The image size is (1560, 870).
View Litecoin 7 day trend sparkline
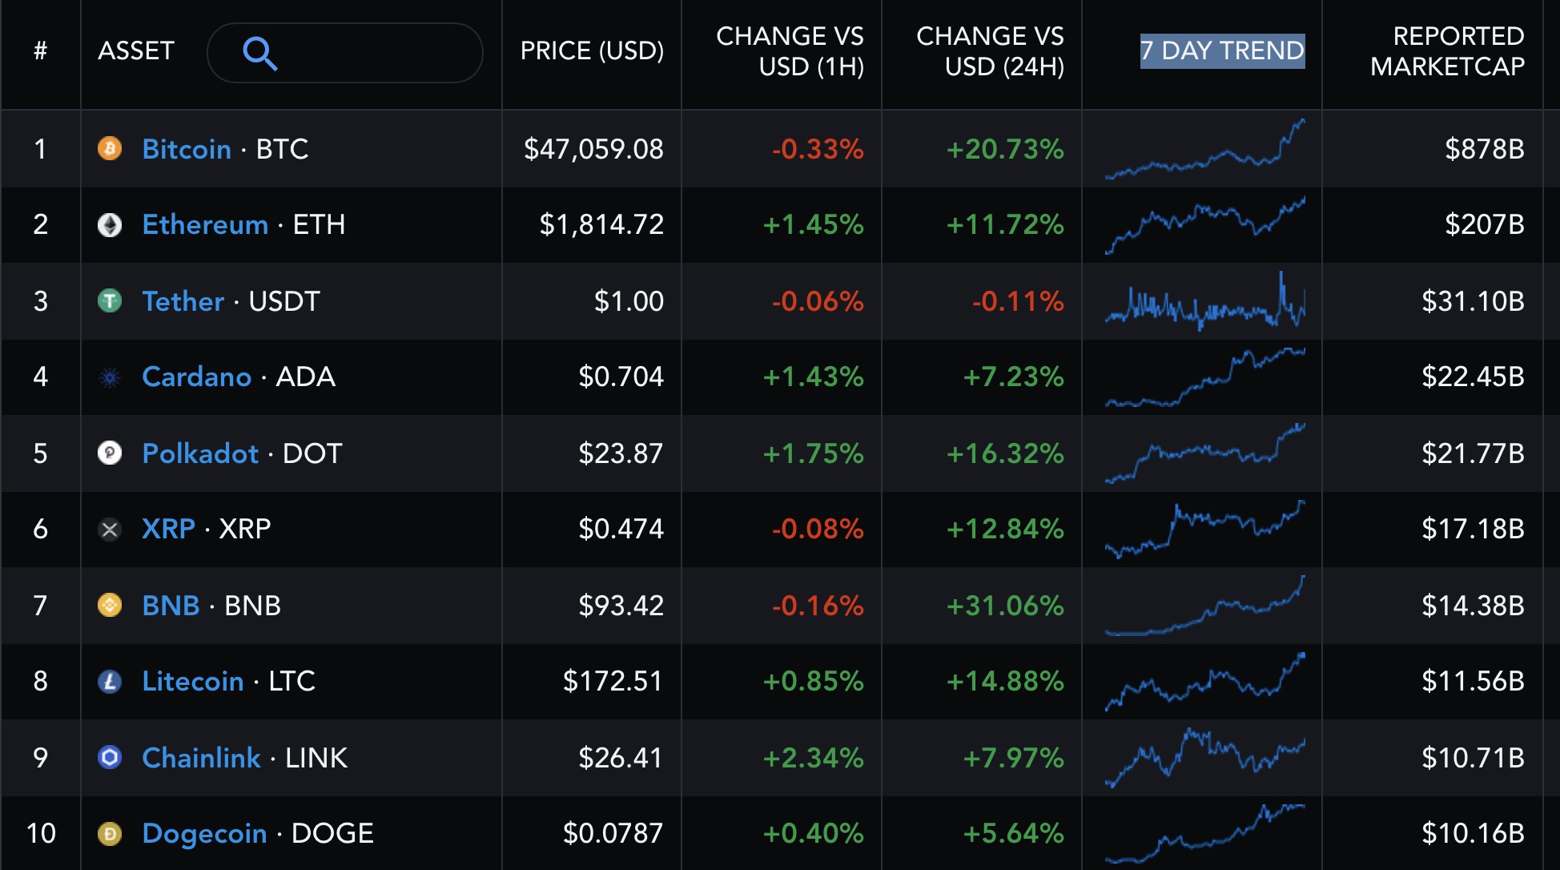[1204, 681]
